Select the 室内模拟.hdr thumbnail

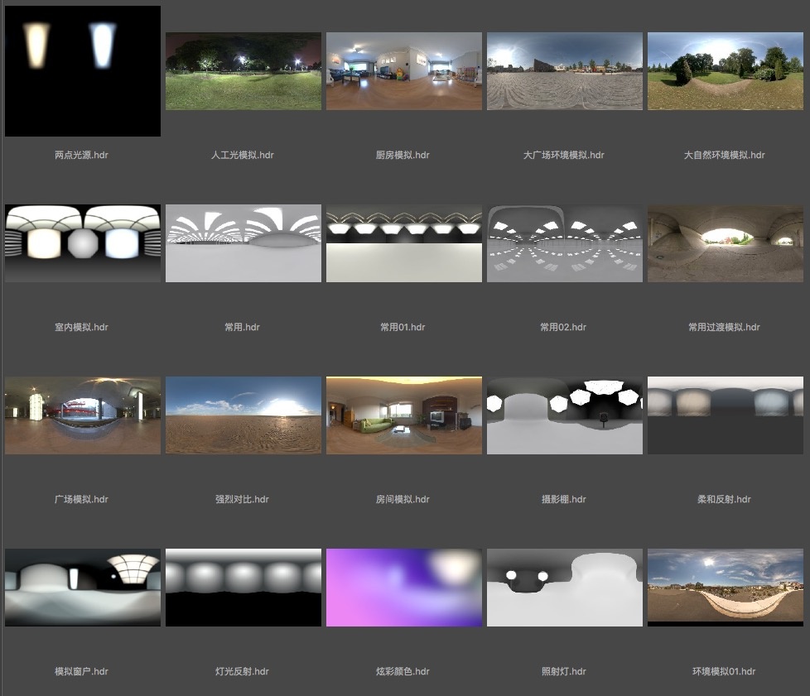point(83,243)
